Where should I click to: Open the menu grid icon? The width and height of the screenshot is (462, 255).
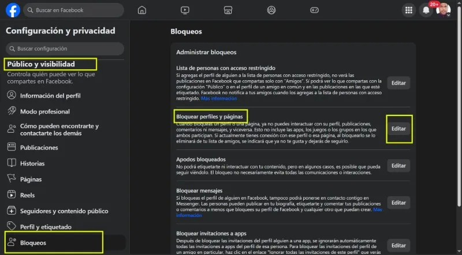(409, 10)
